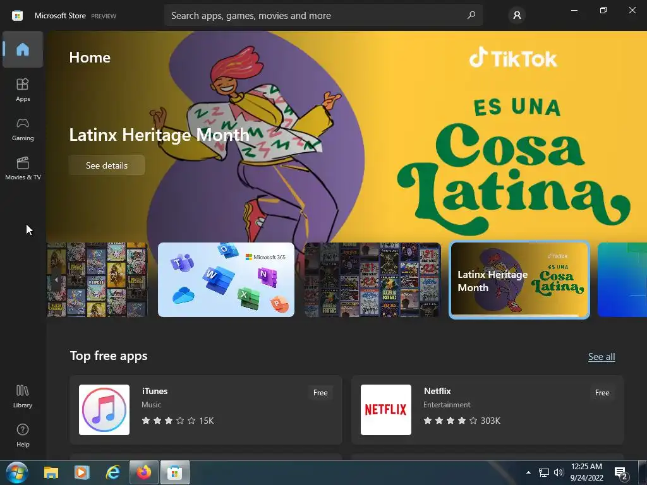Viewport: 647px width, 485px height.
Task: Open the Library
Action: coord(23,397)
